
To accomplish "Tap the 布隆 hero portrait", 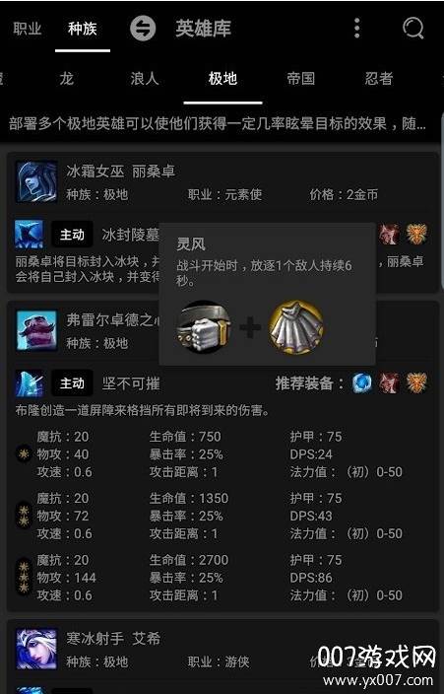I will pos(36,330).
